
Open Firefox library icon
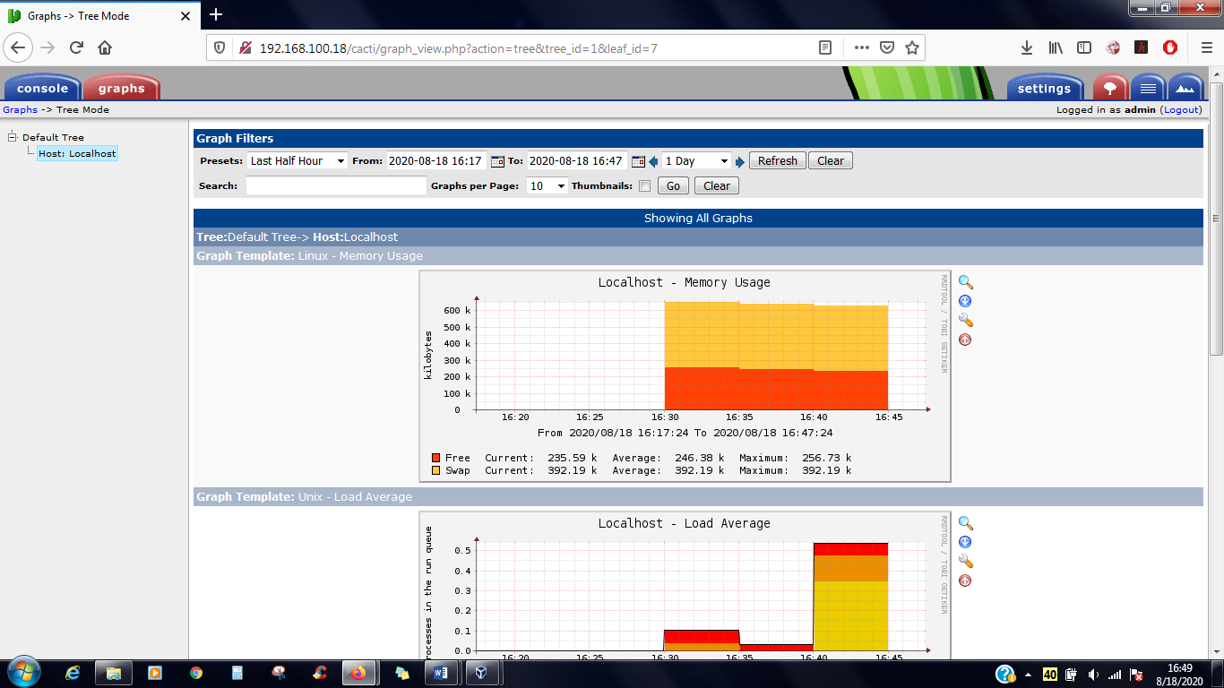(1056, 47)
